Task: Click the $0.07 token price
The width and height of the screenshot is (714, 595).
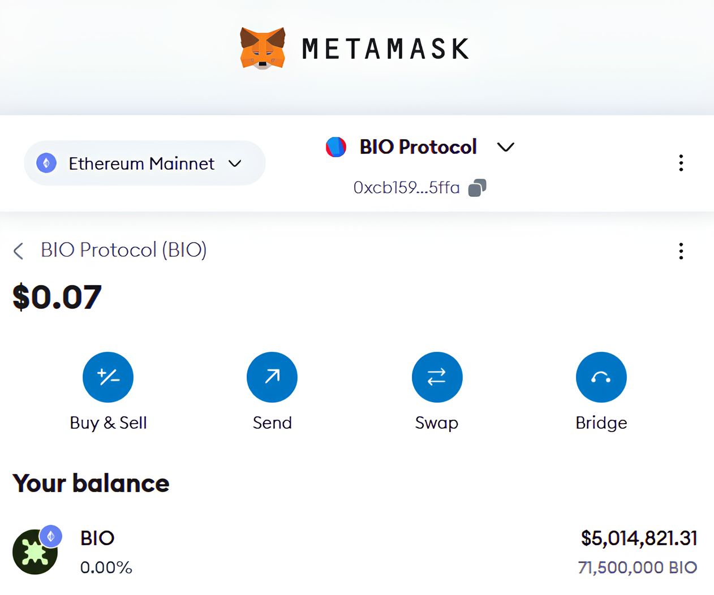Action: click(x=57, y=297)
